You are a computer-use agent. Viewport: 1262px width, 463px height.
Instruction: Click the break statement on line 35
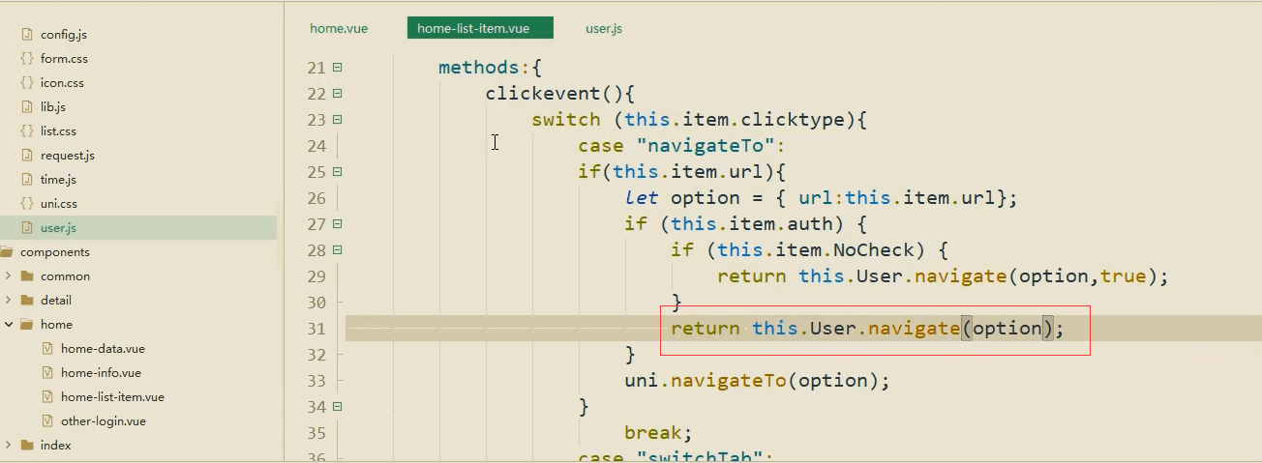(x=658, y=433)
